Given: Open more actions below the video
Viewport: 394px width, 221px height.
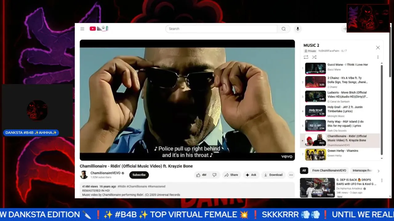Looking at the screenshot, I should click(291, 175).
